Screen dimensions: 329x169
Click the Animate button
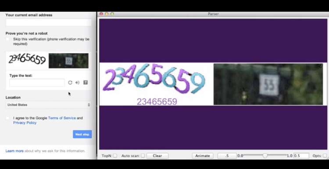point(203,155)
